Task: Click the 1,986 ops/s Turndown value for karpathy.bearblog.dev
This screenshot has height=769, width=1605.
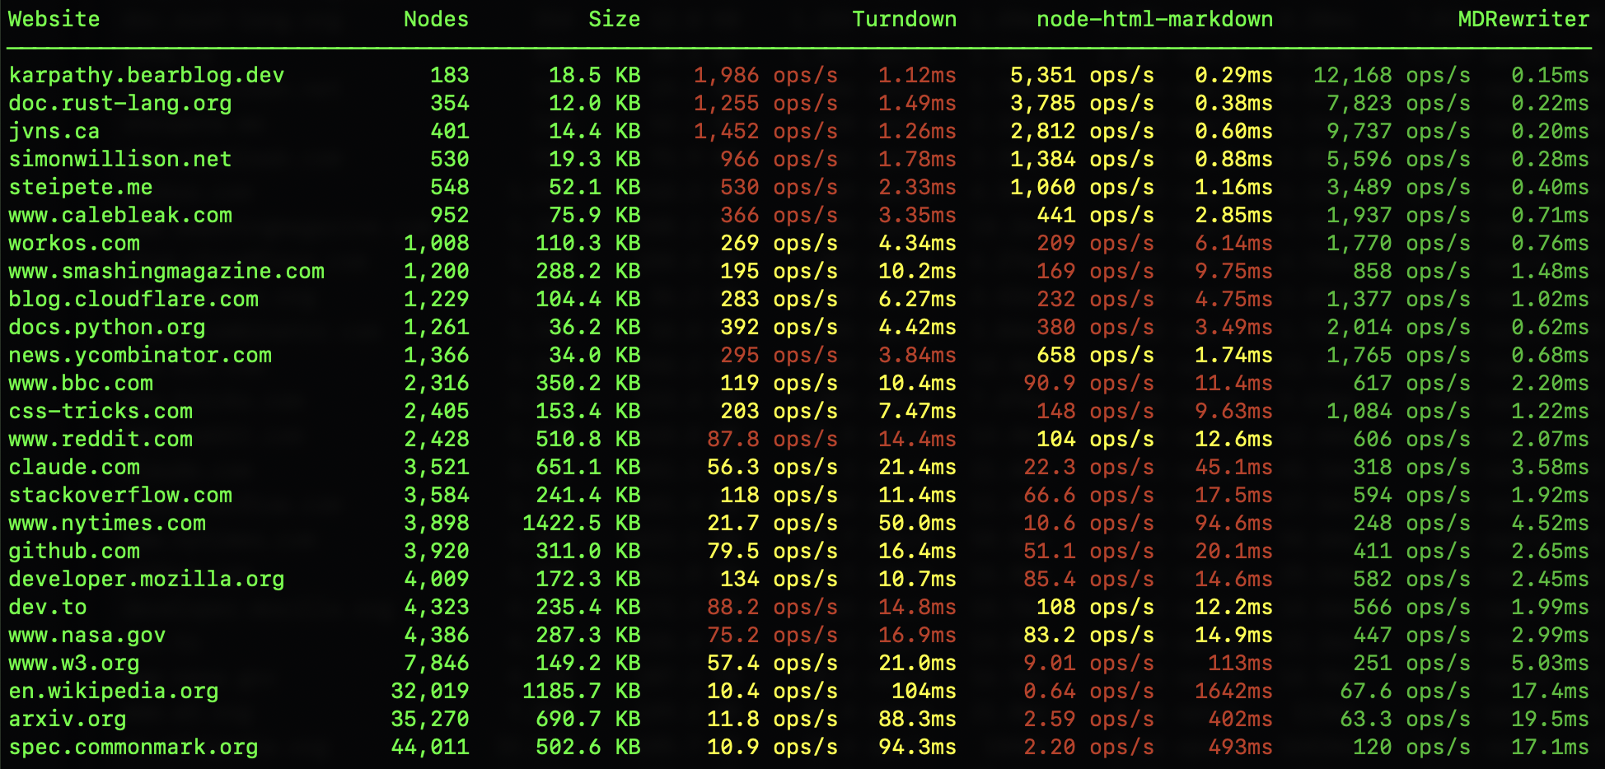Action: [x=765, y=75]
